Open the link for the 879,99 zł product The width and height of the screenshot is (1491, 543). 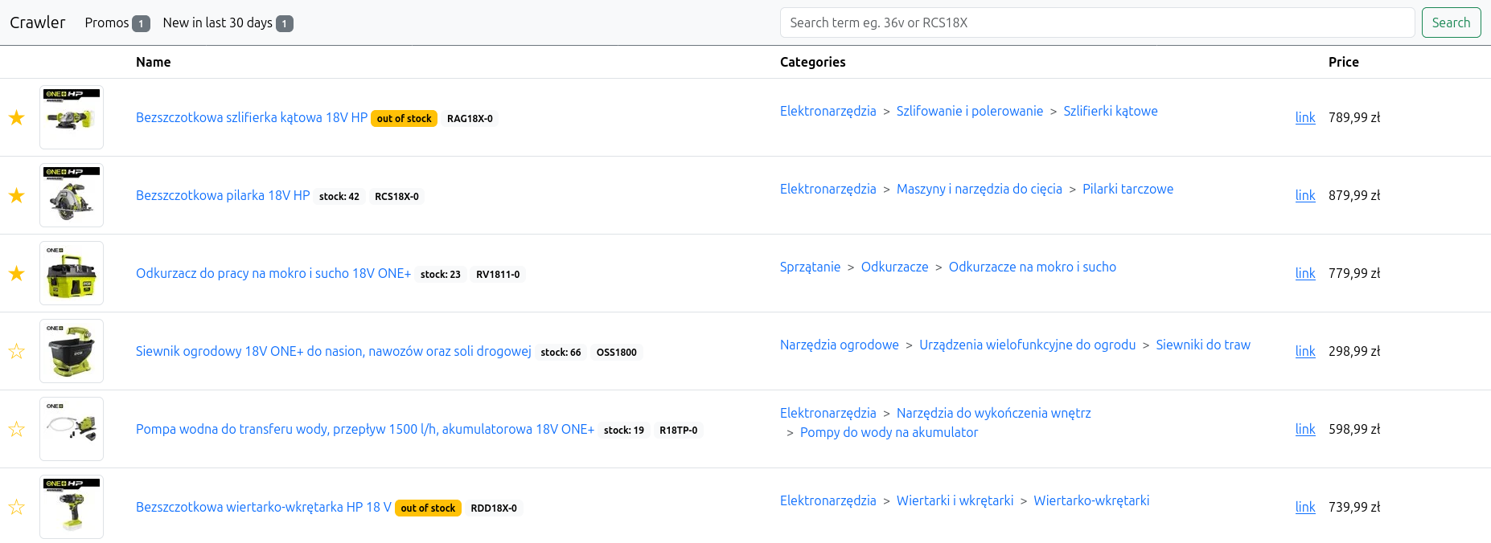(x=1304, y=195)
